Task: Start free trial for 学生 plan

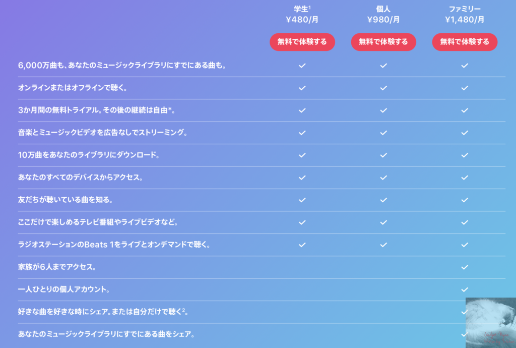Action: click(x=302, y=42)
